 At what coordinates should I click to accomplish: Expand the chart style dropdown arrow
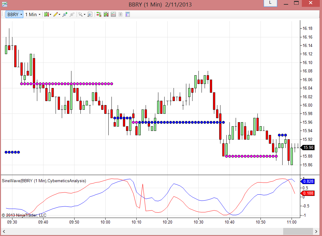click(51, 14)
